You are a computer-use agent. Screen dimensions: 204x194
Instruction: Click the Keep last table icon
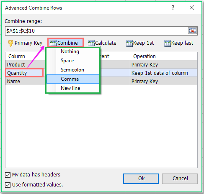168,43
